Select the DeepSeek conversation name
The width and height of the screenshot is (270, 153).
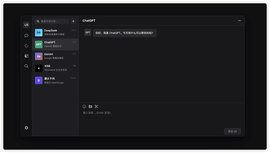(x=50, y=31)
